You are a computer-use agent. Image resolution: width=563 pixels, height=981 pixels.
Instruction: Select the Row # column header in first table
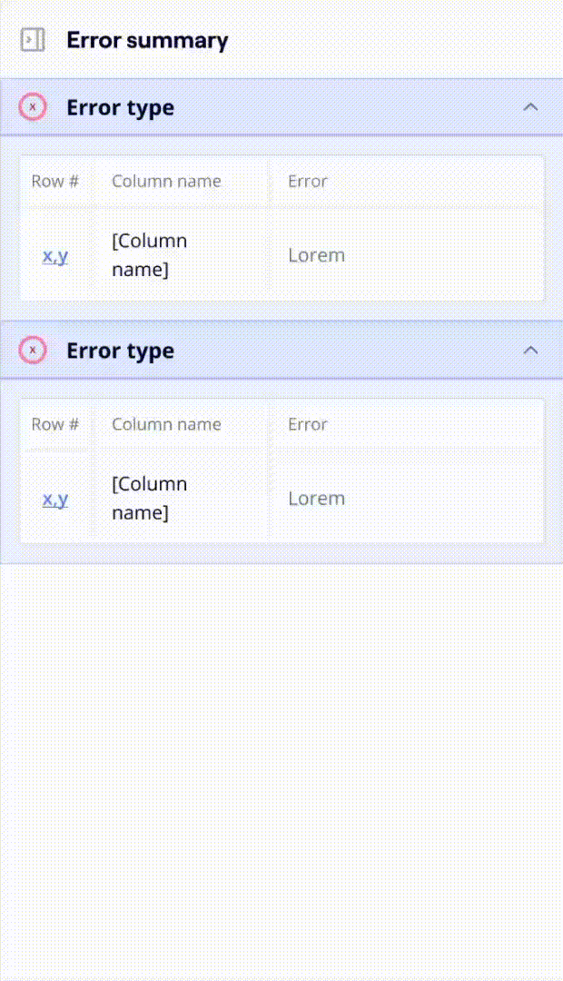point(54,181)
